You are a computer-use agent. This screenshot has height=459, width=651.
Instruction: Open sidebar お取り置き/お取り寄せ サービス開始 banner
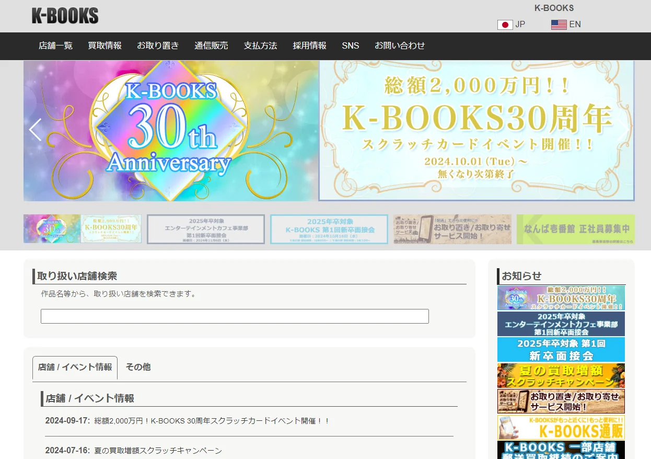tap(561, 401)
